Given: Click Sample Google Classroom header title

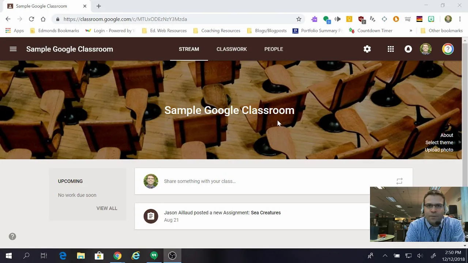Looking at the screenshot, I should 69,49.
